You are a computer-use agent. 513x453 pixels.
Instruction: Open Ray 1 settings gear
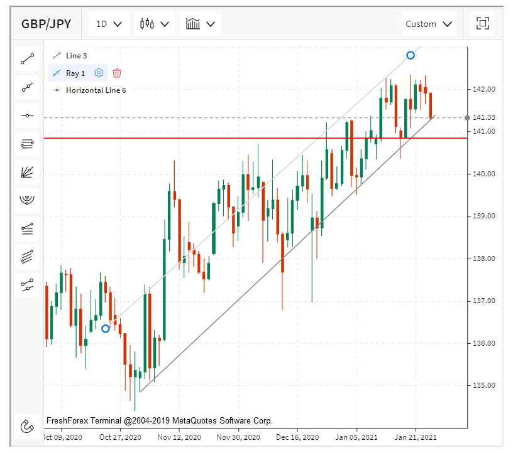99,73
